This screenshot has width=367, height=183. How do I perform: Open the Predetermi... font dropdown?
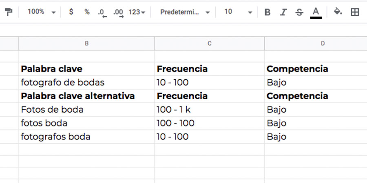185,12
